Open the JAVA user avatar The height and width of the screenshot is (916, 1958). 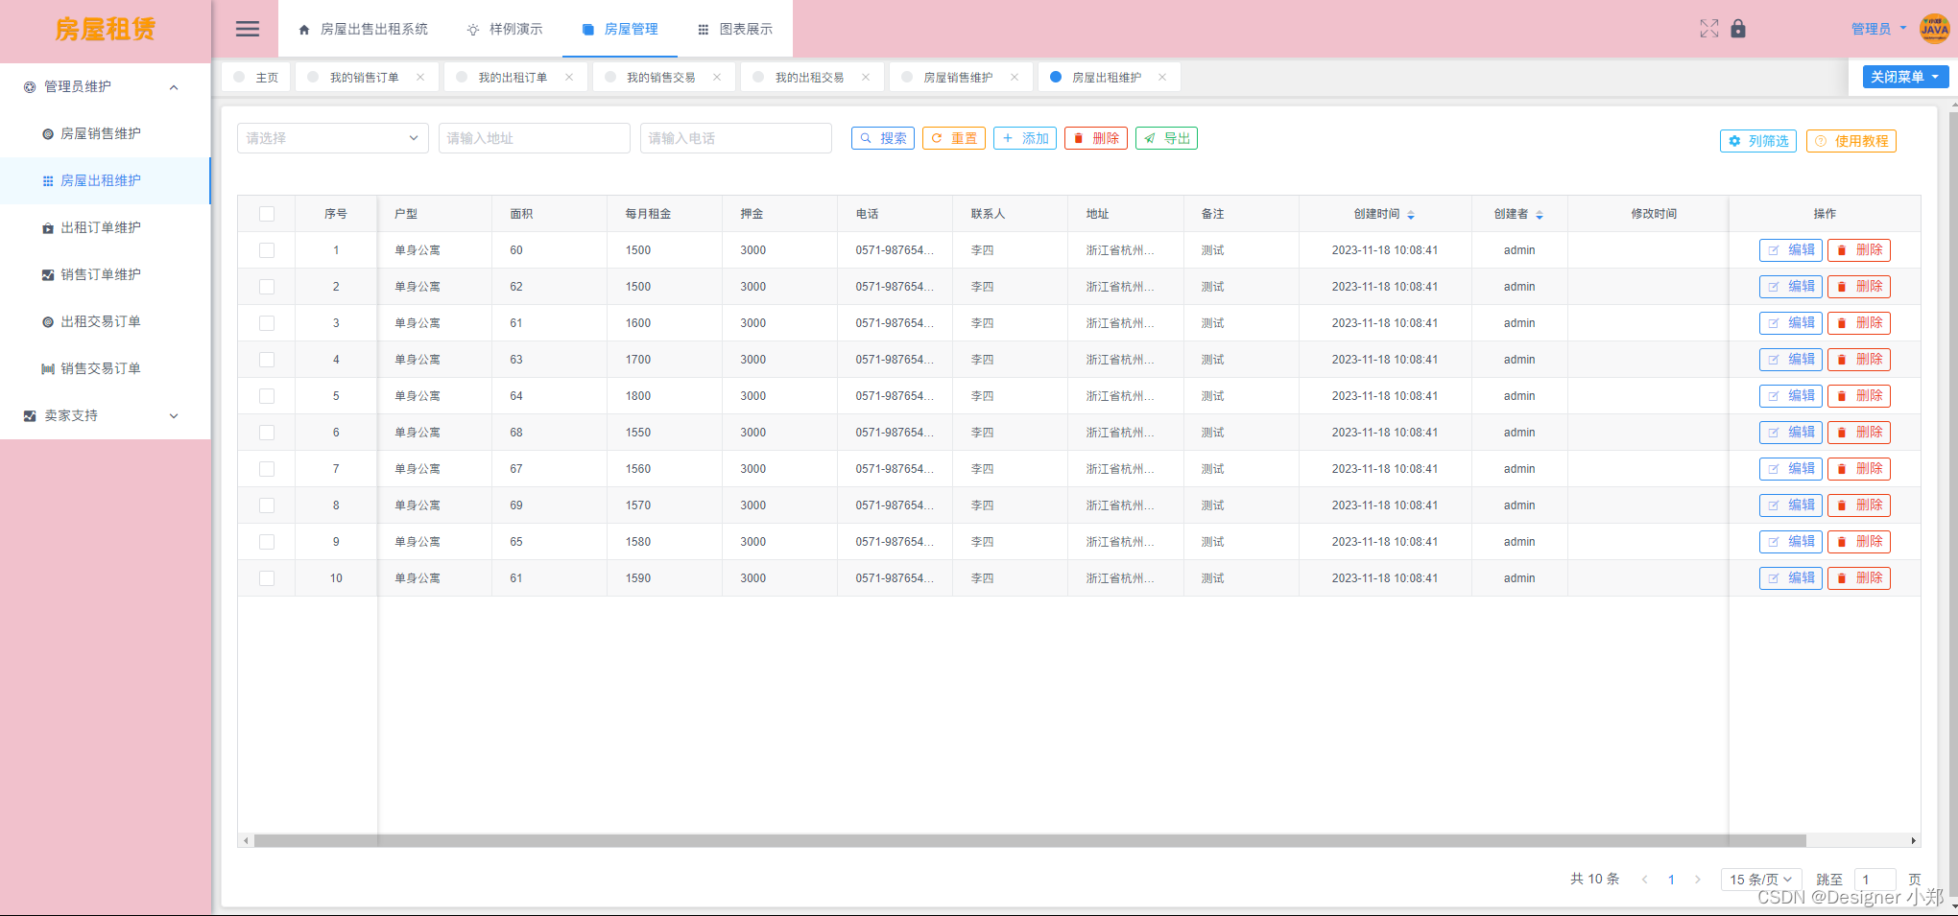pyautogui.click(x=1934, y=29)
